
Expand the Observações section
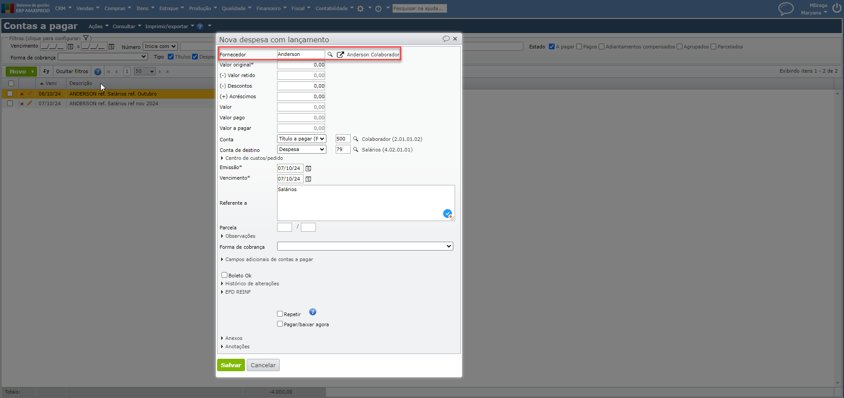(238, 236)
